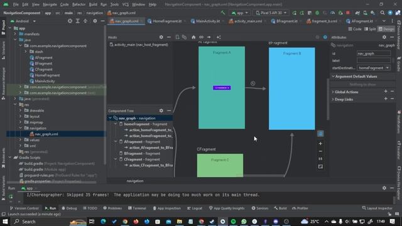Select Fragment B destination on canvas

tap(291, 89)
